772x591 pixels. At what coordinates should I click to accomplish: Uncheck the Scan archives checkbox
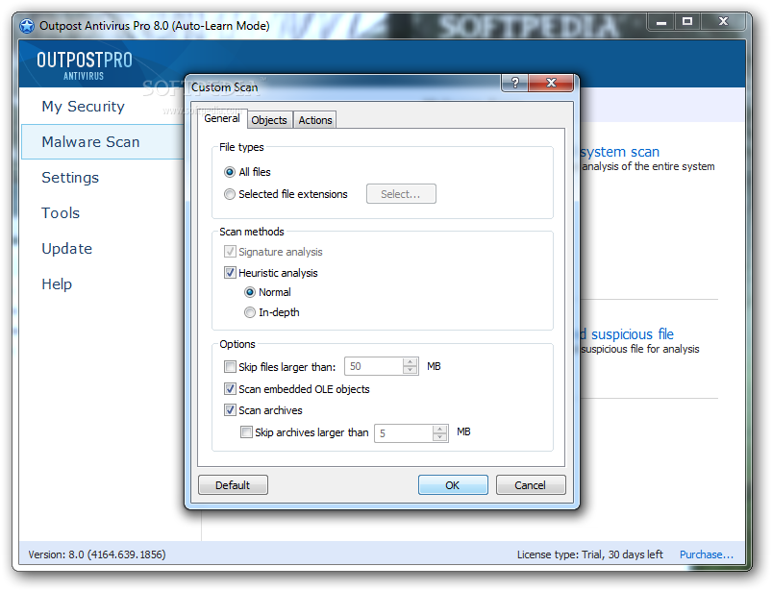(x=230, y=410)
